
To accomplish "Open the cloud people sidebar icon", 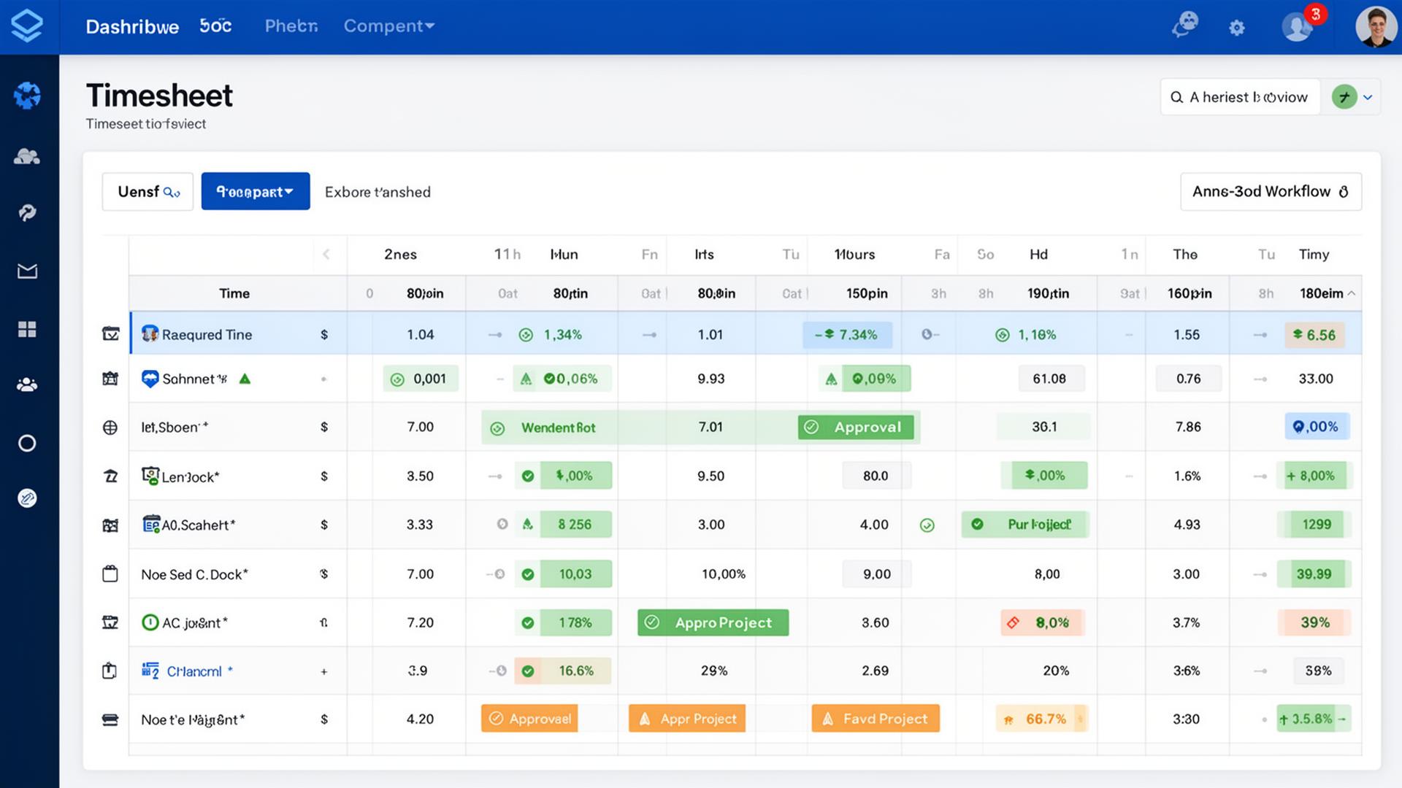I will pyautogui.click(x=27, y=156).
